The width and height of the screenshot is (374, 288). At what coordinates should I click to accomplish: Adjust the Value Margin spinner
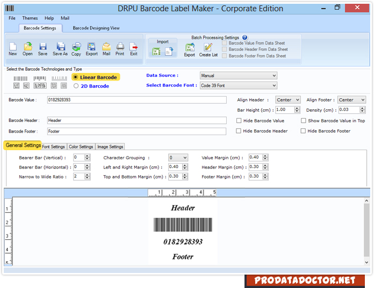[265, 157]
